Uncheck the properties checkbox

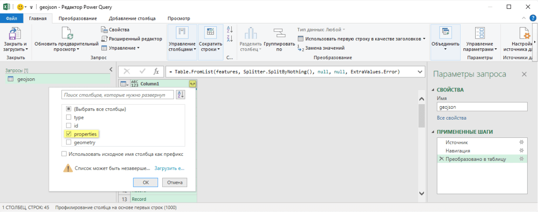point(68,134)
